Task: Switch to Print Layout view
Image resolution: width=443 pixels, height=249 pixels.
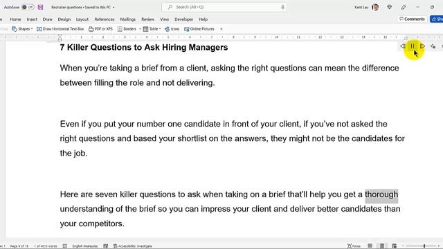Action: point(382,246)
